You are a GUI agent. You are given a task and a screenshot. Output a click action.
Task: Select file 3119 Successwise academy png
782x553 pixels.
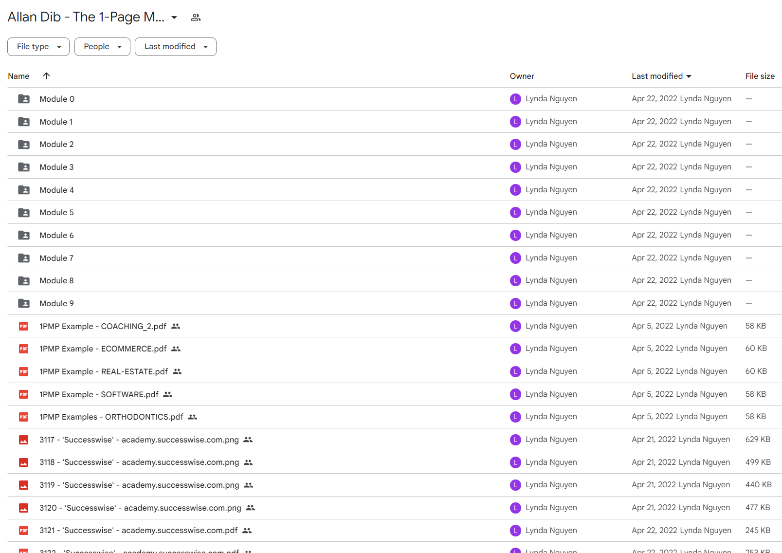click(x=139, y=485)
